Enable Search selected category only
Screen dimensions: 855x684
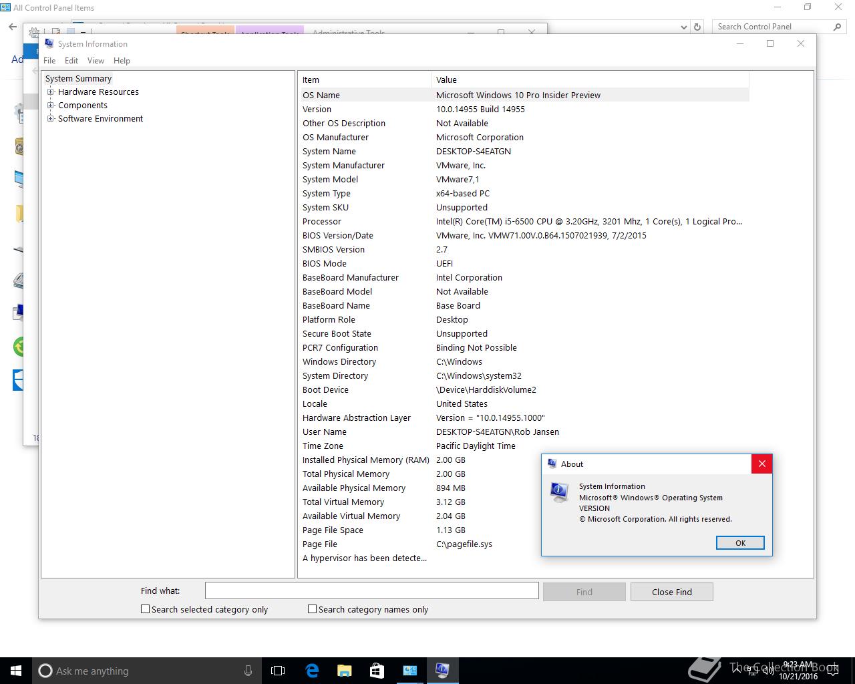(x=145, y=609)
